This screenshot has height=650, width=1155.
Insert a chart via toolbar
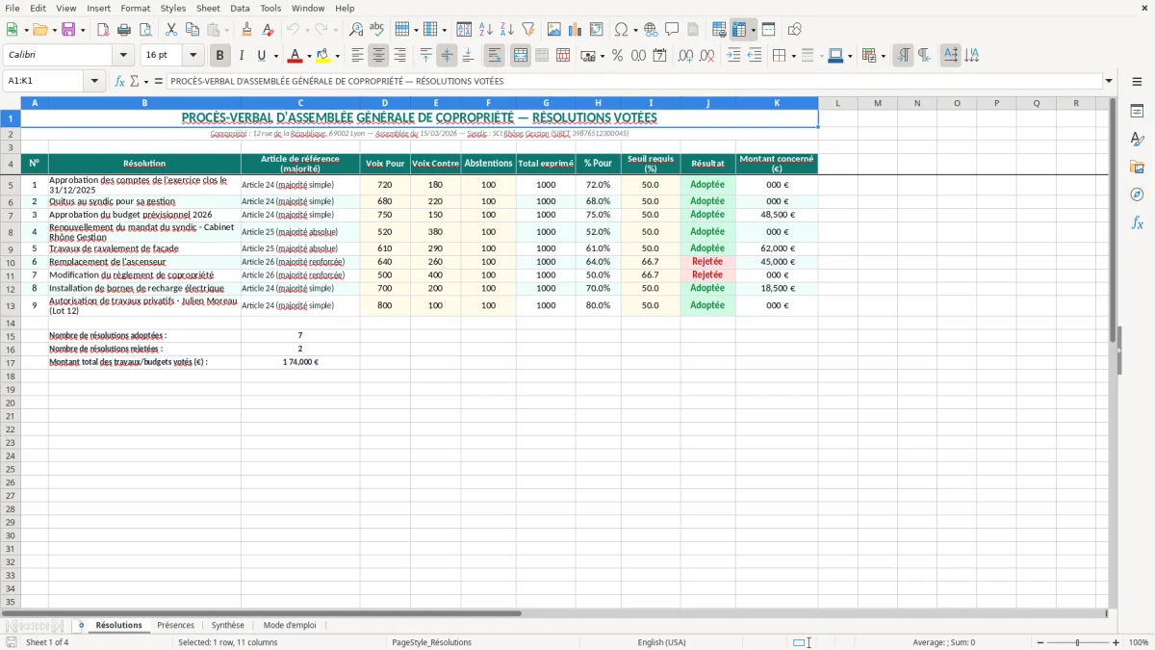pos(576,30)
